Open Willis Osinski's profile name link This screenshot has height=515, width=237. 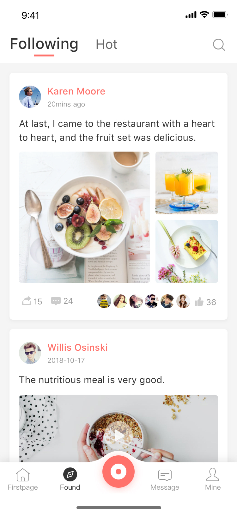click(78, 348)
